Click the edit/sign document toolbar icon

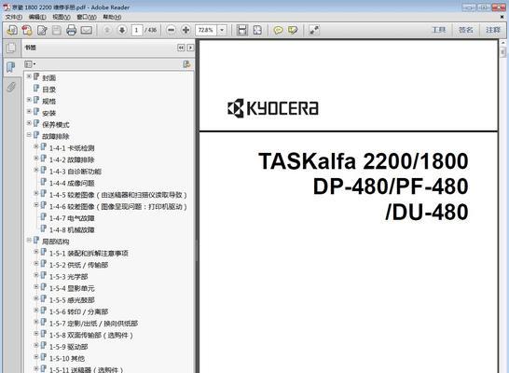click(x=42, y=30)
